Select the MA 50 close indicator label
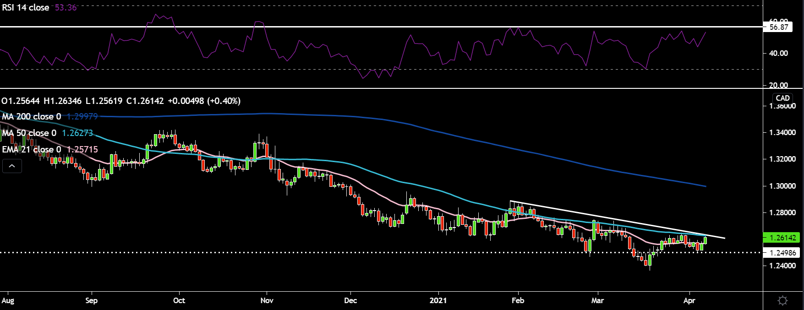 (29, 133)
